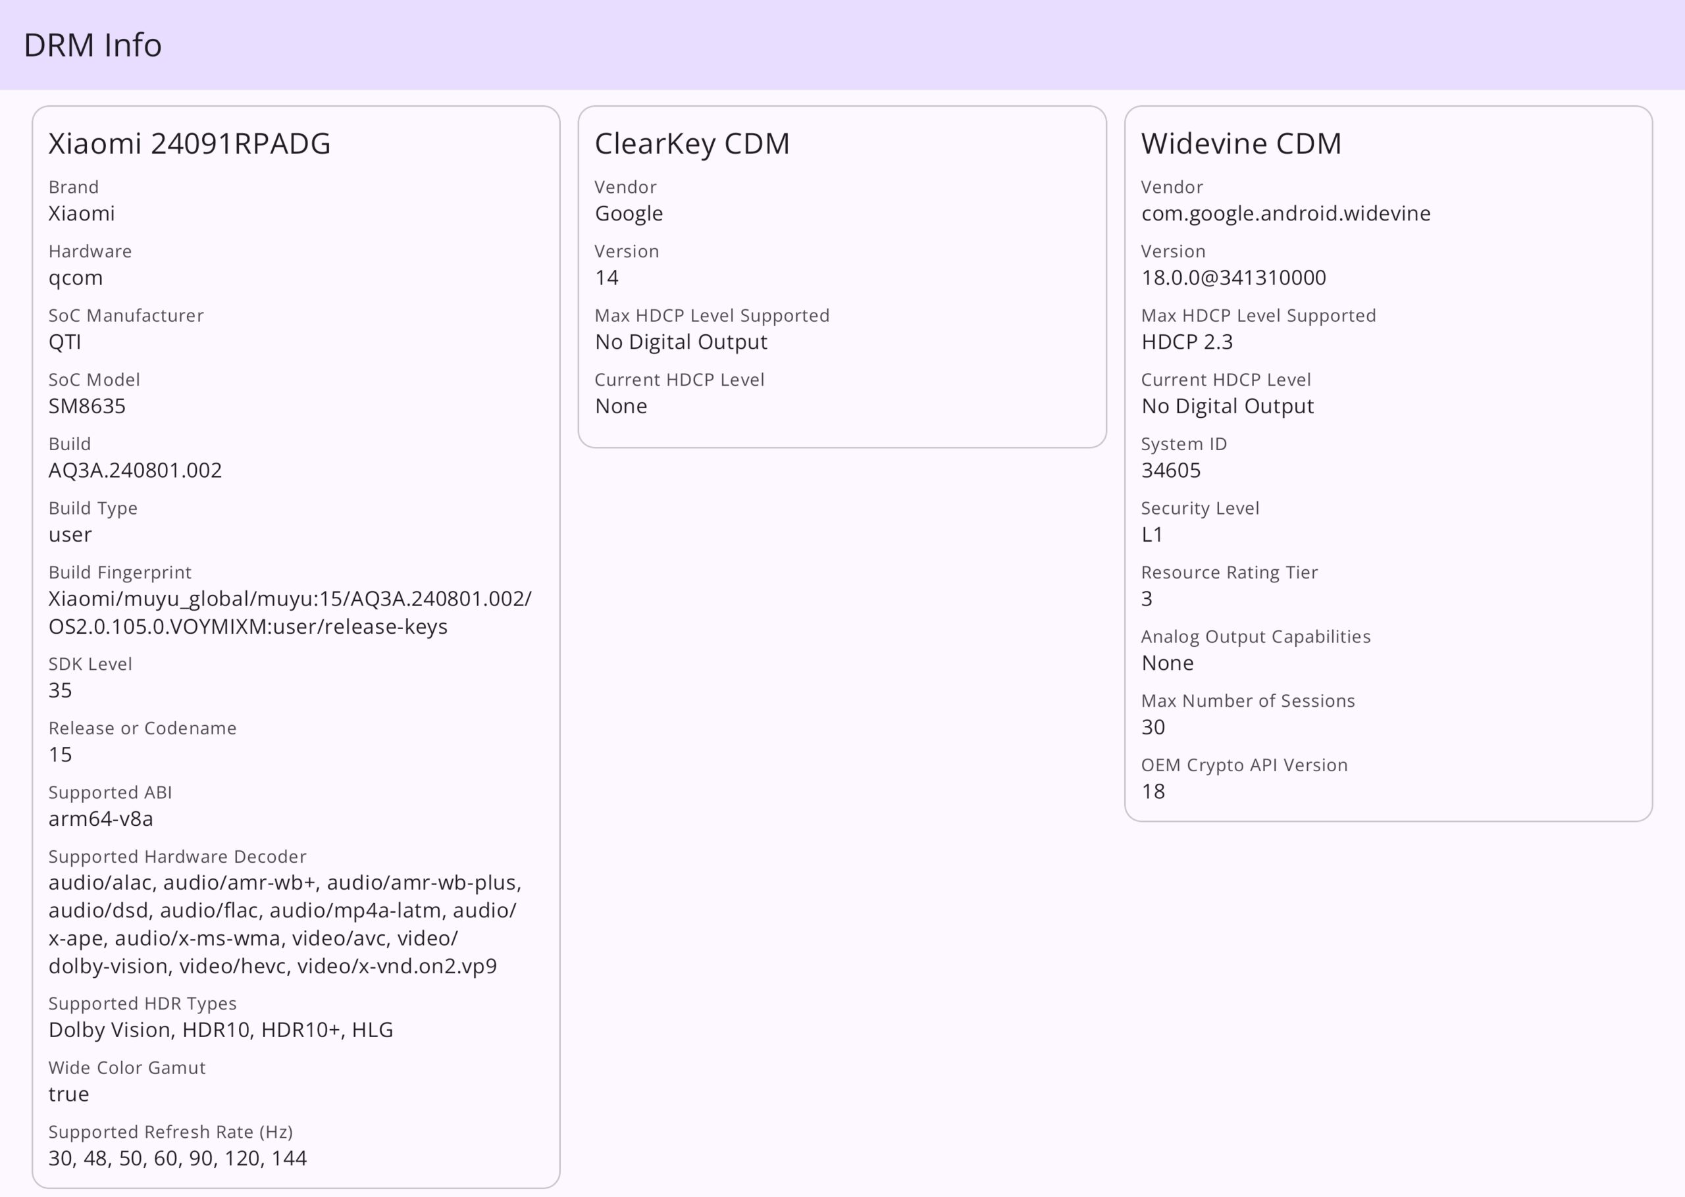The height and width of the screenshot is (1197, 1685).
Task: Click the Wide Color Gamut value true
Action: (x=68, y=1094)
